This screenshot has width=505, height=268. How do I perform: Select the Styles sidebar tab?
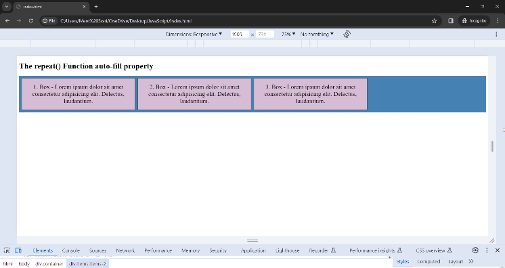[403, 261]
